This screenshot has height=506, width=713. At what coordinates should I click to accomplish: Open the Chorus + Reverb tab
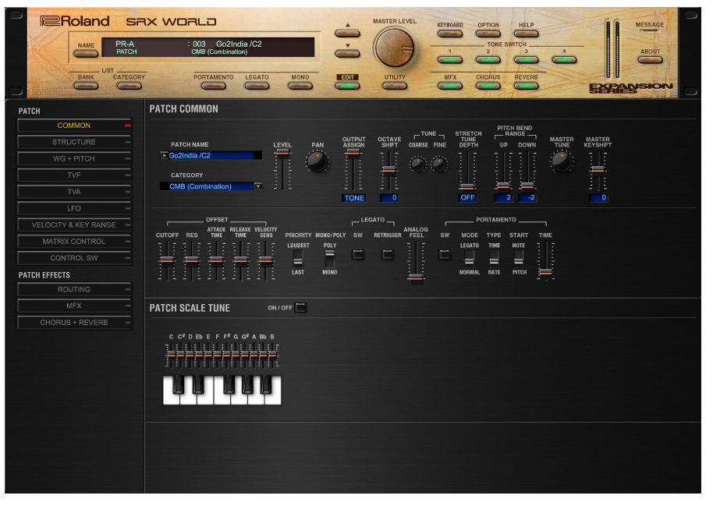coord(74,323)
